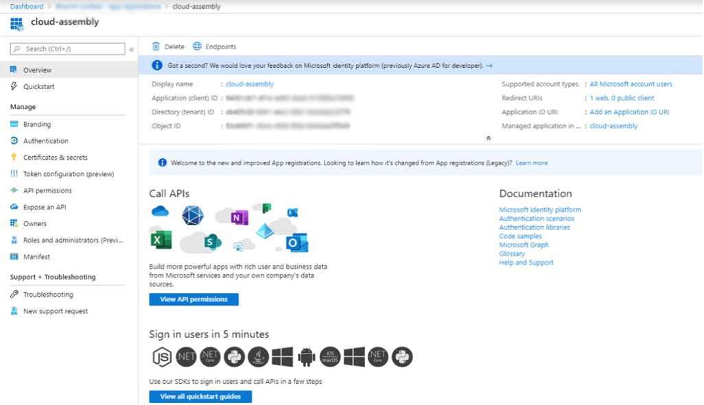The image size is (704, 405).
Task: Click the Windows icon beside the Android icon
Action: pos(283,357)
